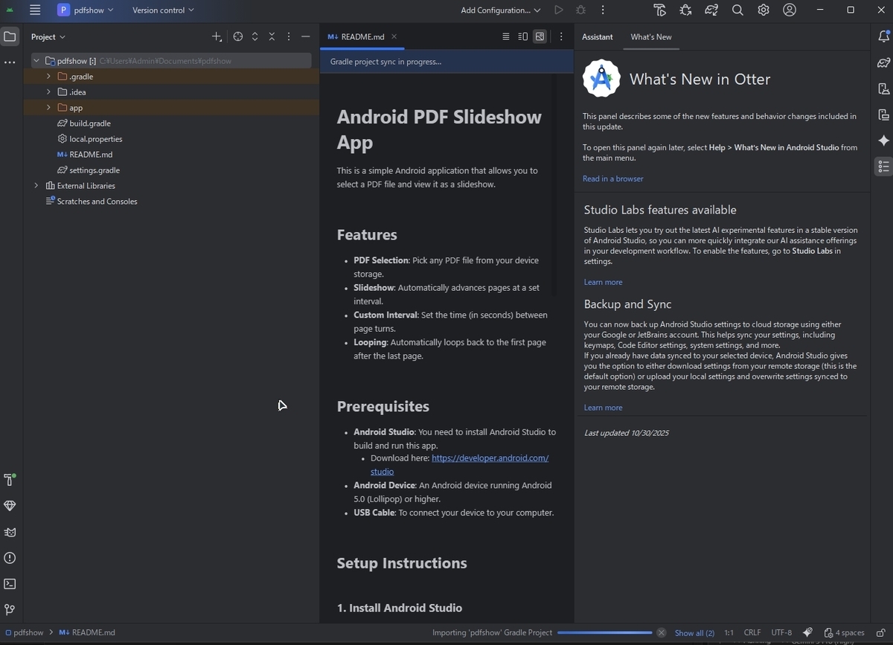Open Problems exclamation icon
893x645 pixels.
pos(10,558)
